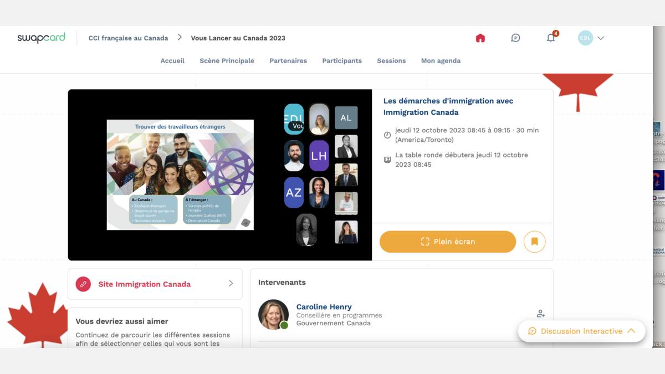Open the Partenaires tab

[288, 61]
